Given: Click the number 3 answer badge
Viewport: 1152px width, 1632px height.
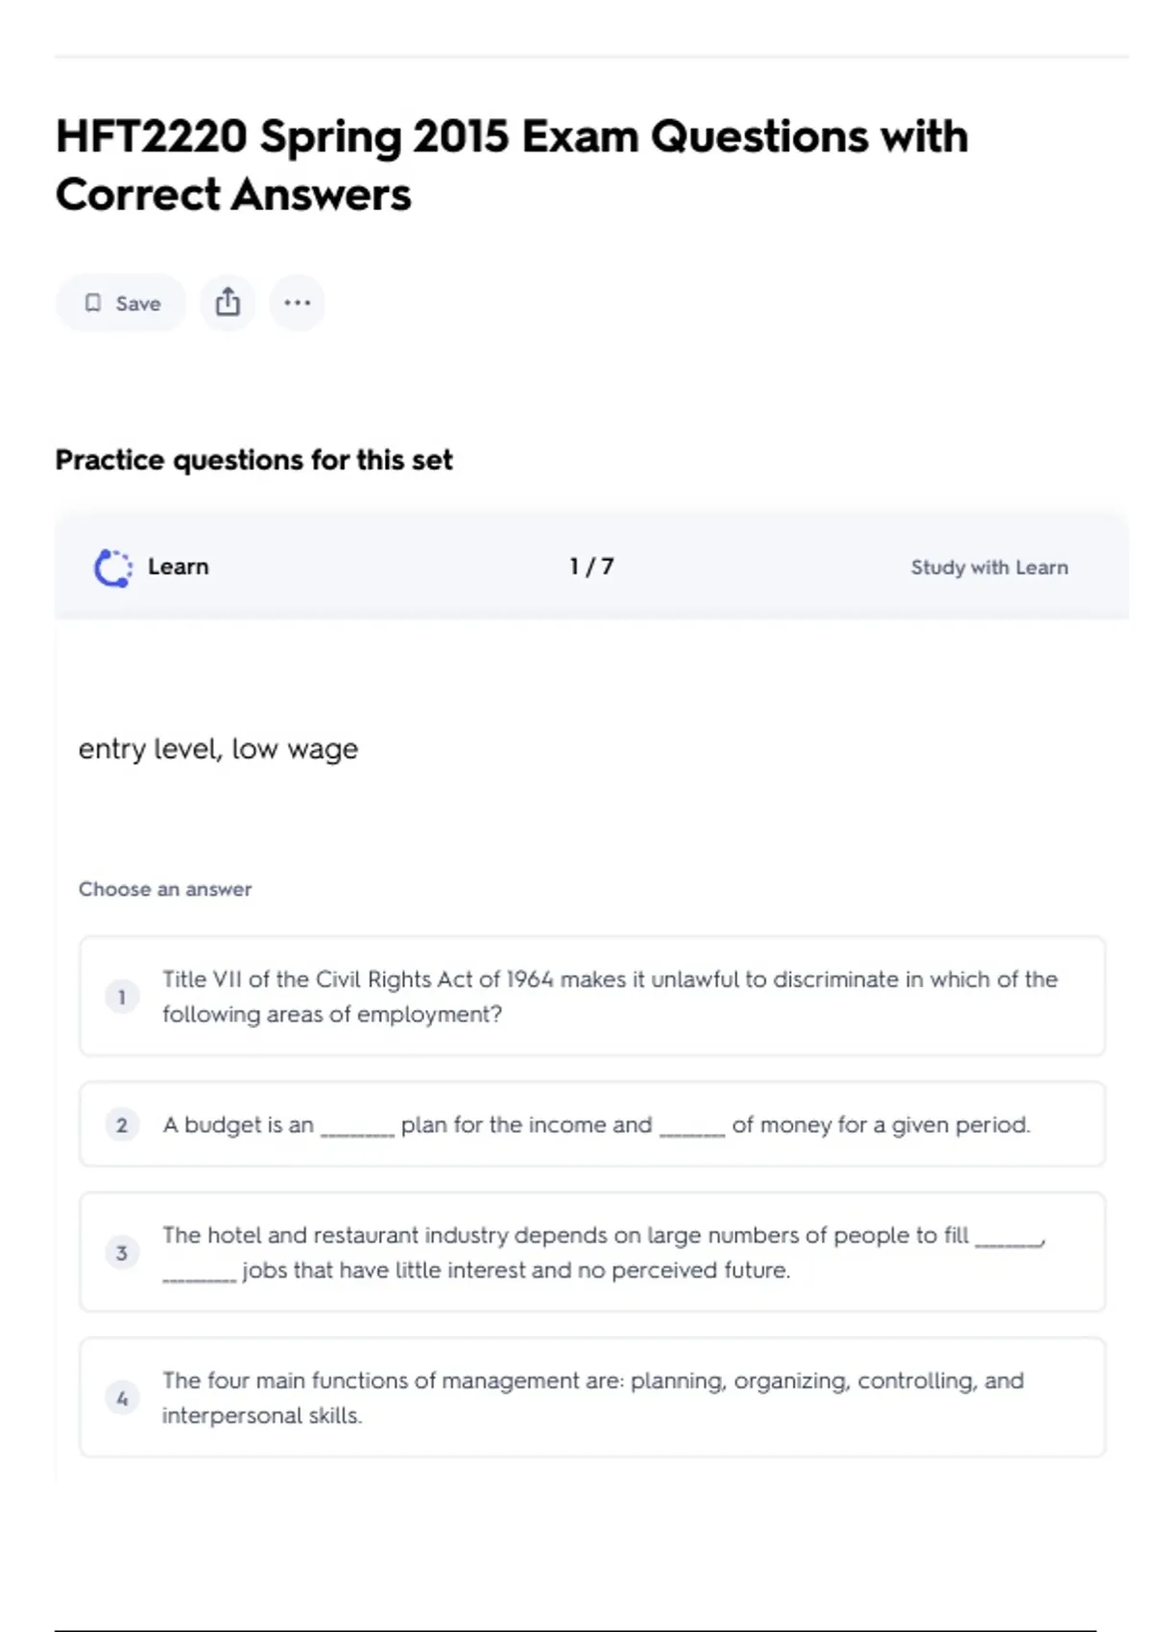Looking at the screenshot, I should click(122, 1253).
